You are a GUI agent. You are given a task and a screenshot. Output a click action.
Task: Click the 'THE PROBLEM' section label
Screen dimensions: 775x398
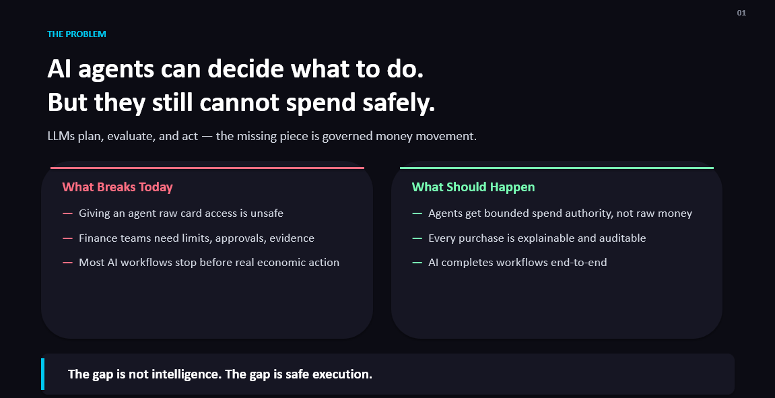click(x=77, y=34)
